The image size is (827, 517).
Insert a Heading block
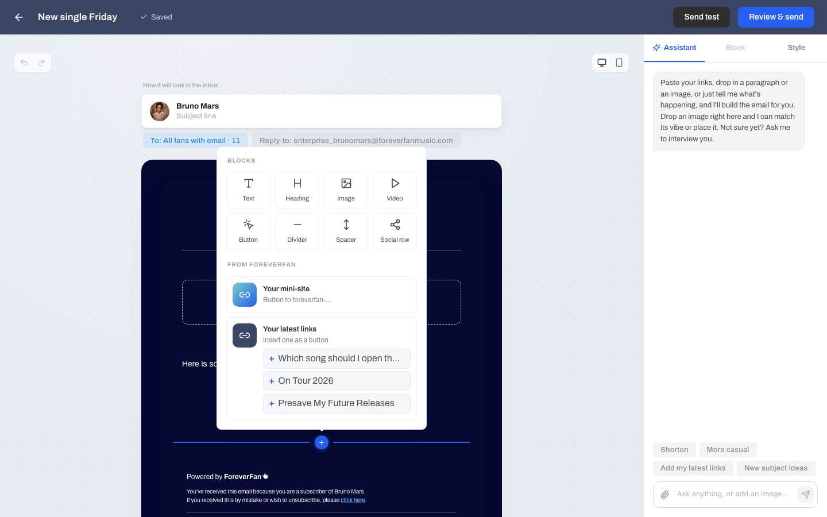(297, 190)
